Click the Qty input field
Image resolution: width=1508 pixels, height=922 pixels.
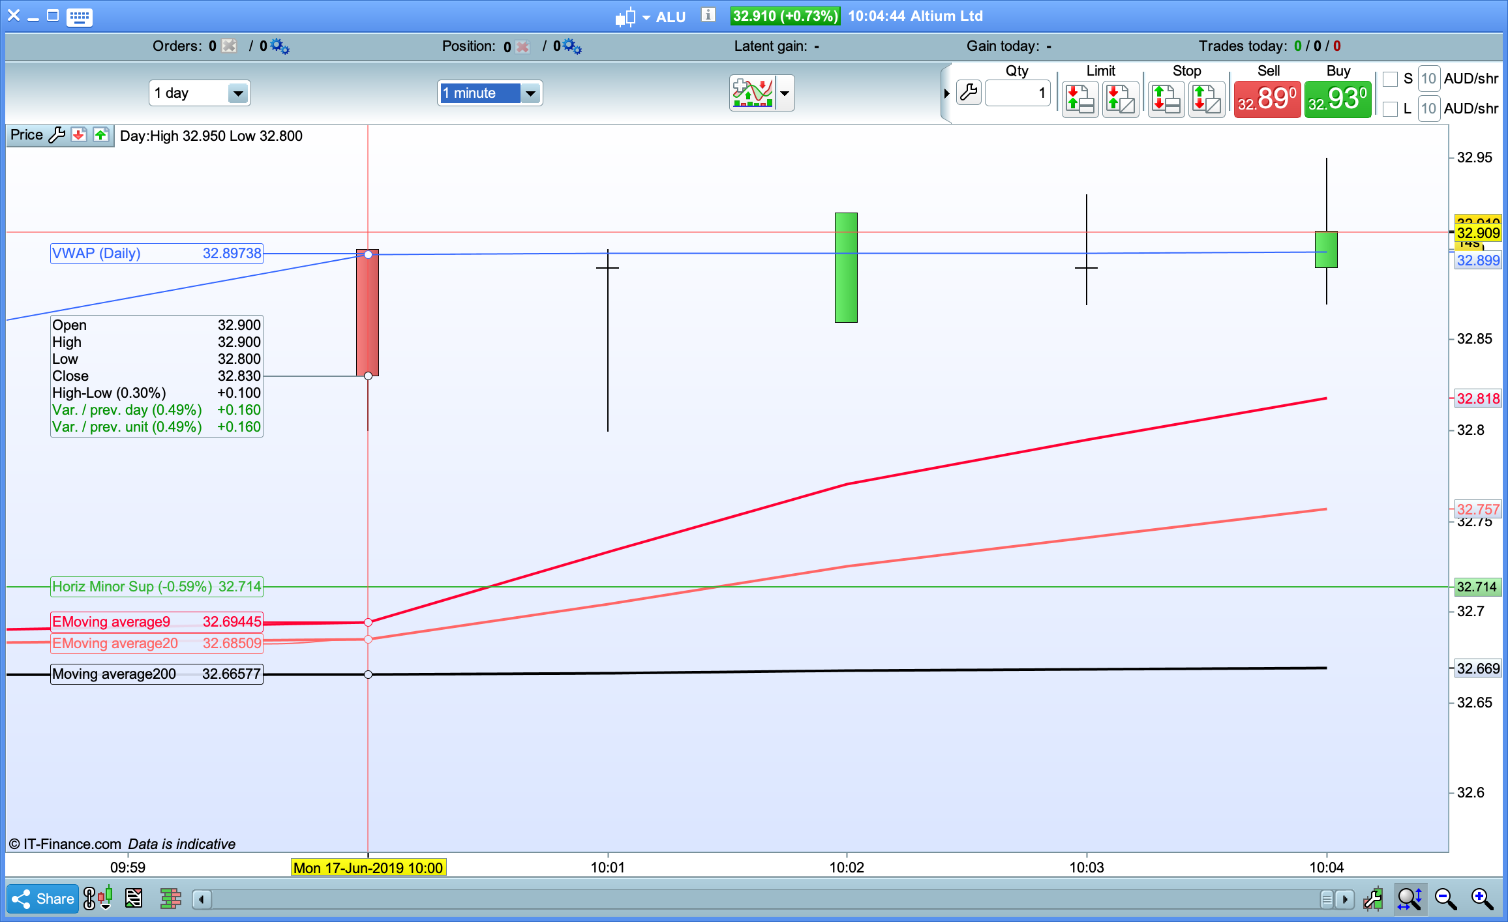[1017, 93]
